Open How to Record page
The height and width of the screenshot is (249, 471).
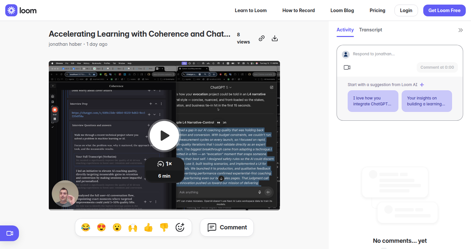coord(299,10)
